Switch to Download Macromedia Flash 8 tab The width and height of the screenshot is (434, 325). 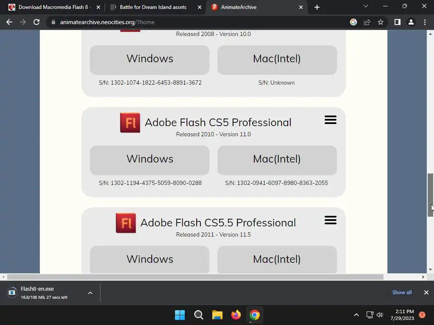tap(53, 7)
